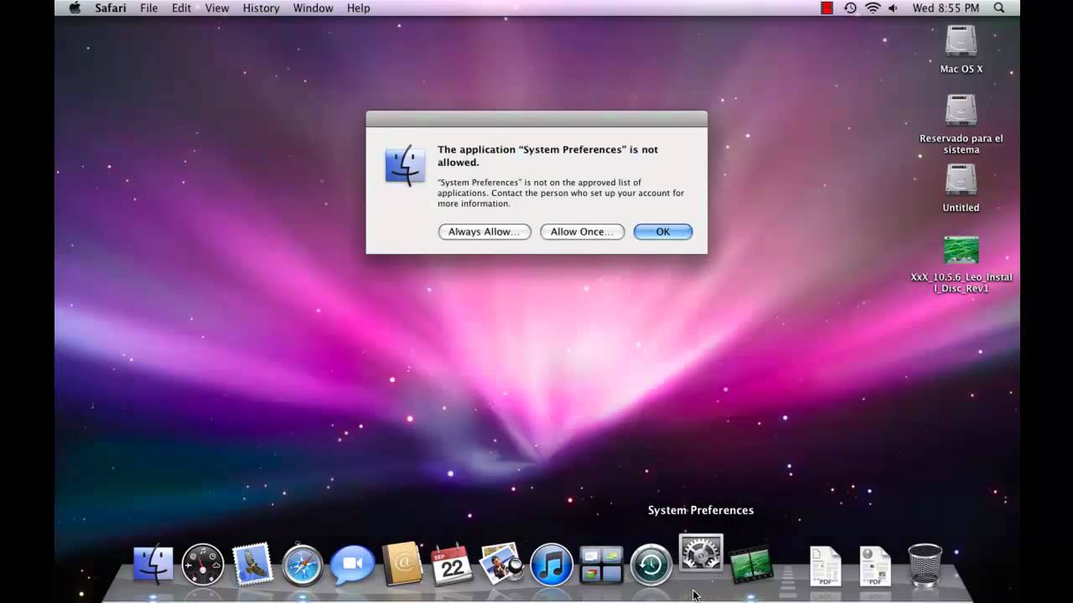The height and width of the screenshot is (603, 1073).
Task: Open Address Book in the Dock
Action: coord(402,564)
